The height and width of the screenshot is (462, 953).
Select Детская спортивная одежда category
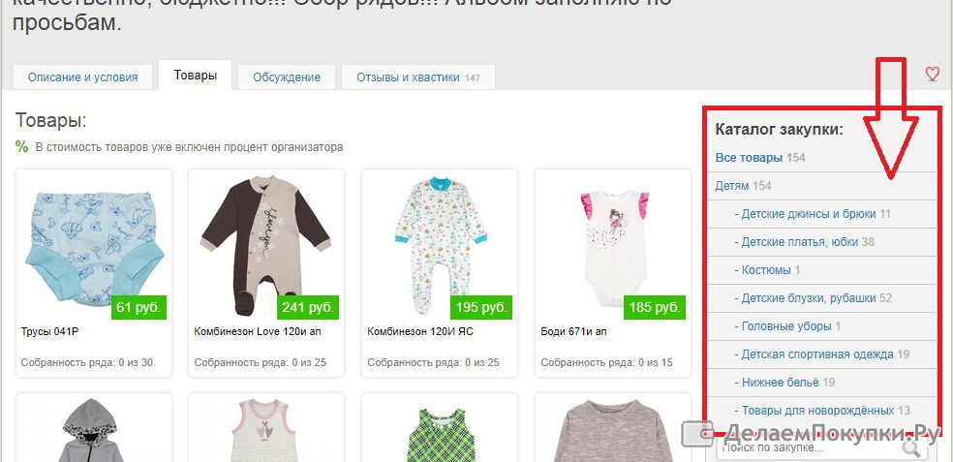(x=814, y=354)
